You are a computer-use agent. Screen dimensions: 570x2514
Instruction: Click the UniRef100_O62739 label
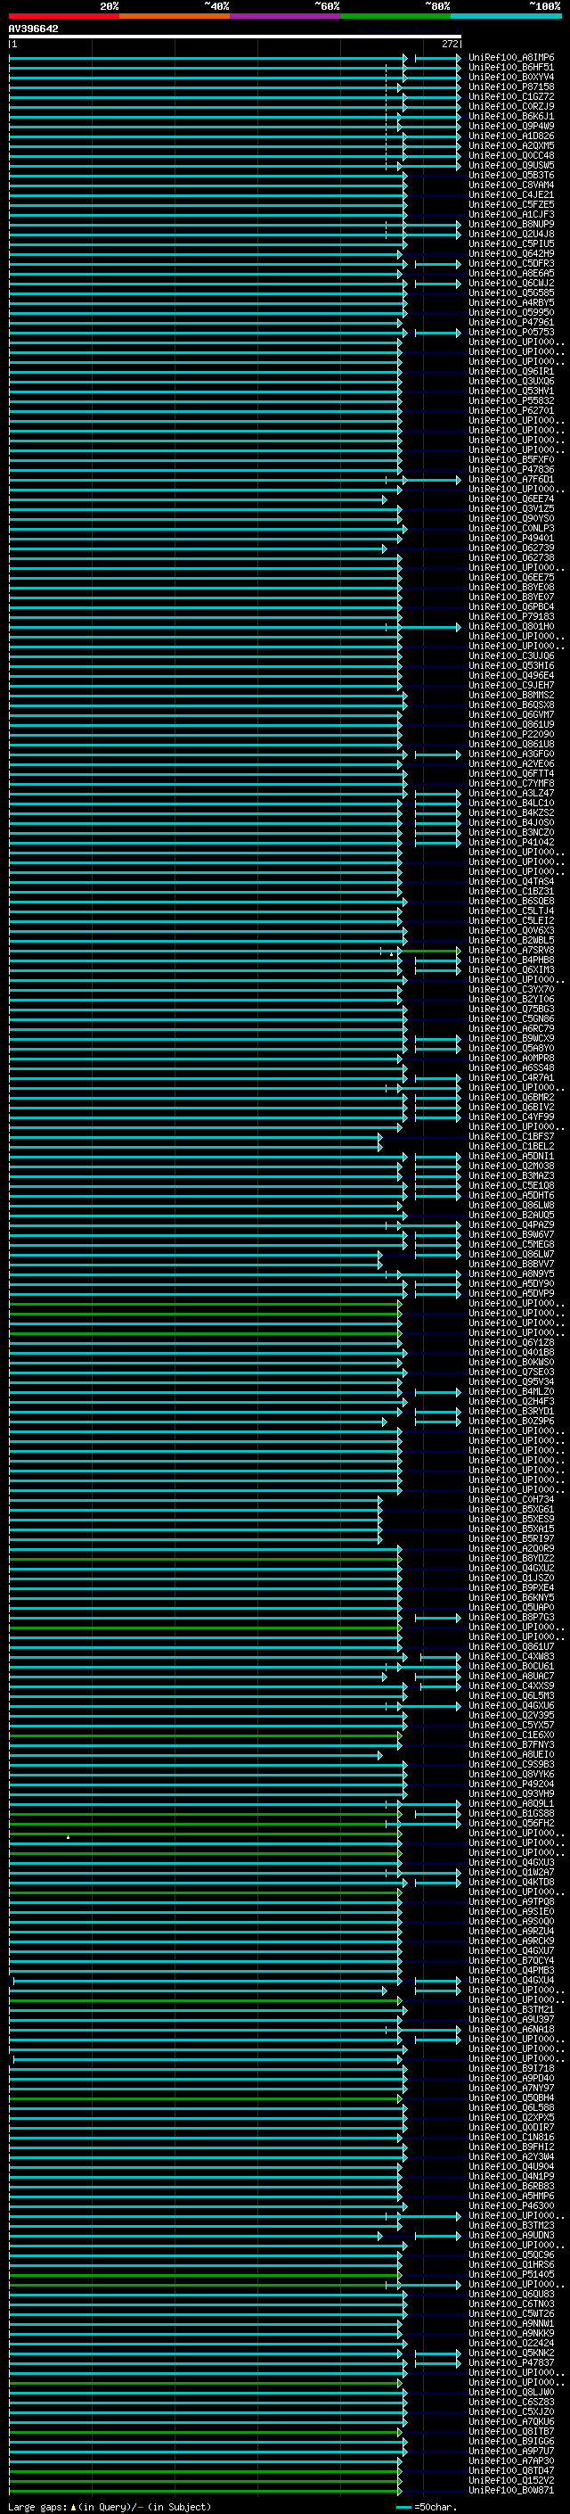(511, 548)
